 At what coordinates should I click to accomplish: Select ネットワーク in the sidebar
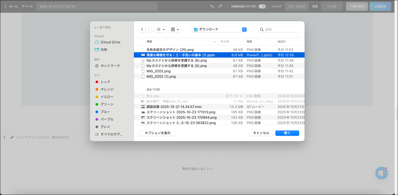pos(110,66)
